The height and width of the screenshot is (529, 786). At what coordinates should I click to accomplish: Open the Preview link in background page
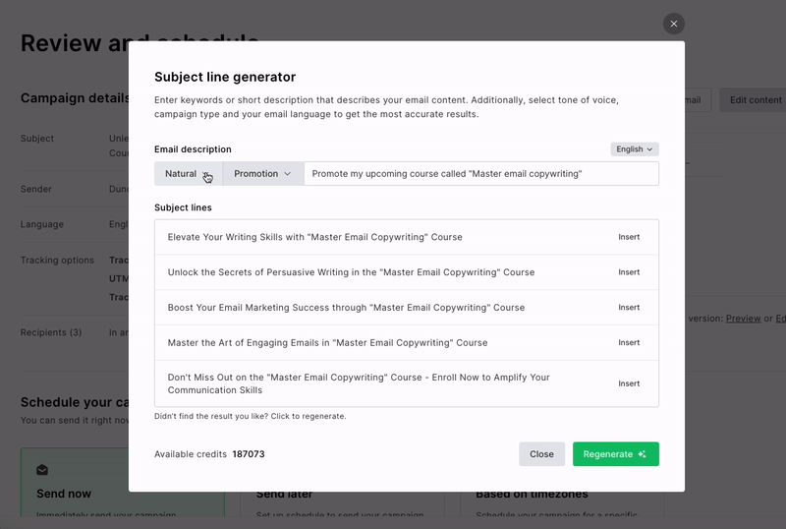pyautogui.click(x=743, y=319)
